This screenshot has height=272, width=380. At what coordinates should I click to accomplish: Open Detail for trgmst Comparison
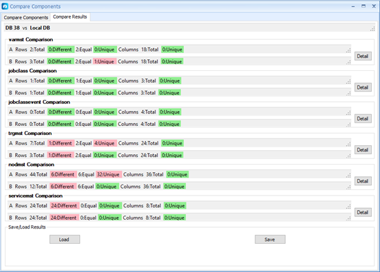[363, 150]
